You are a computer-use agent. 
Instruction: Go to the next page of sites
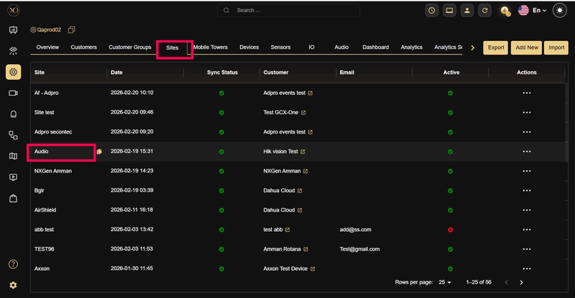coord(521,282)
